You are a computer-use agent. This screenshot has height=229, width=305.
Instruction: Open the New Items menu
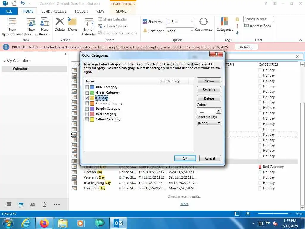click(45, 27)
